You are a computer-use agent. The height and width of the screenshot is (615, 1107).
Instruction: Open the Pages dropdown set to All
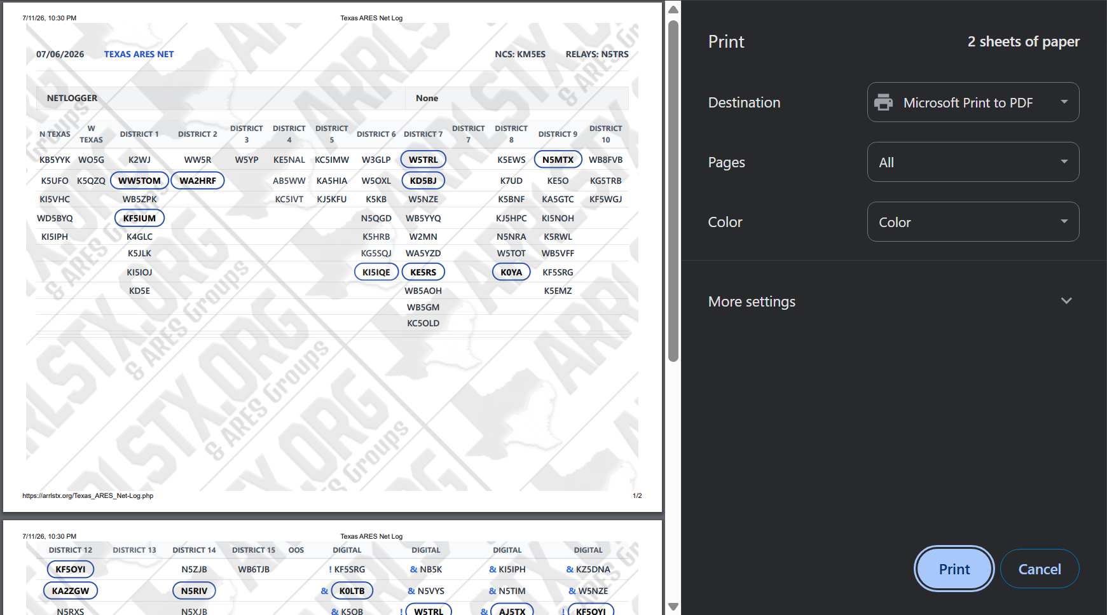tap(973, 162)
